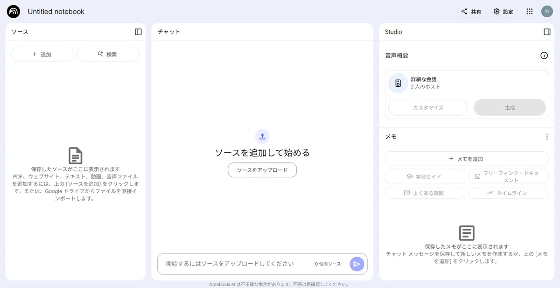Show 音声概要 info icon details
This screenshot has height=288, width=560.
pos(544,56)
